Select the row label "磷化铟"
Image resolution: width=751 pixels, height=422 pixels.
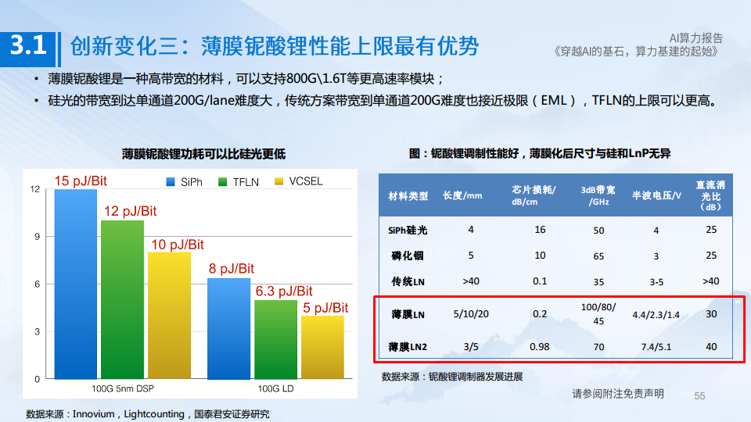click(408, 256)
